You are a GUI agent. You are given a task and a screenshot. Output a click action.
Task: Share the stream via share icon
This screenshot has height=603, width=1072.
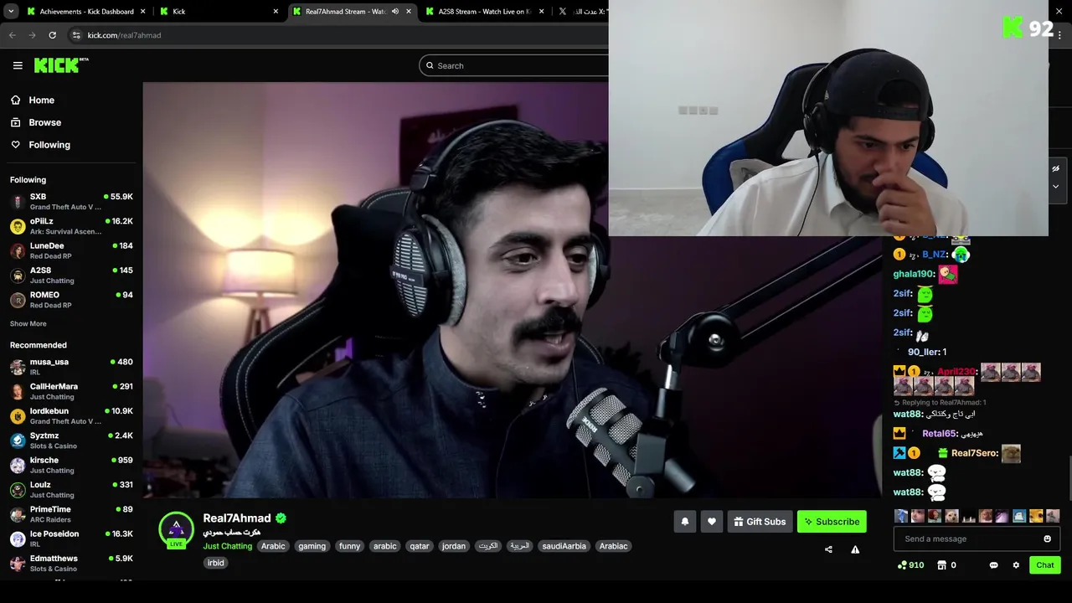coord(828,549)
